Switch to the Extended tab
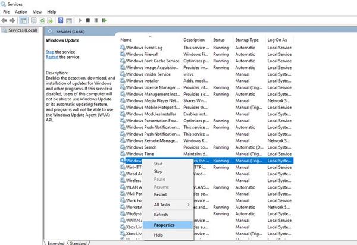The image size is (357, 245). click(56, 243)
